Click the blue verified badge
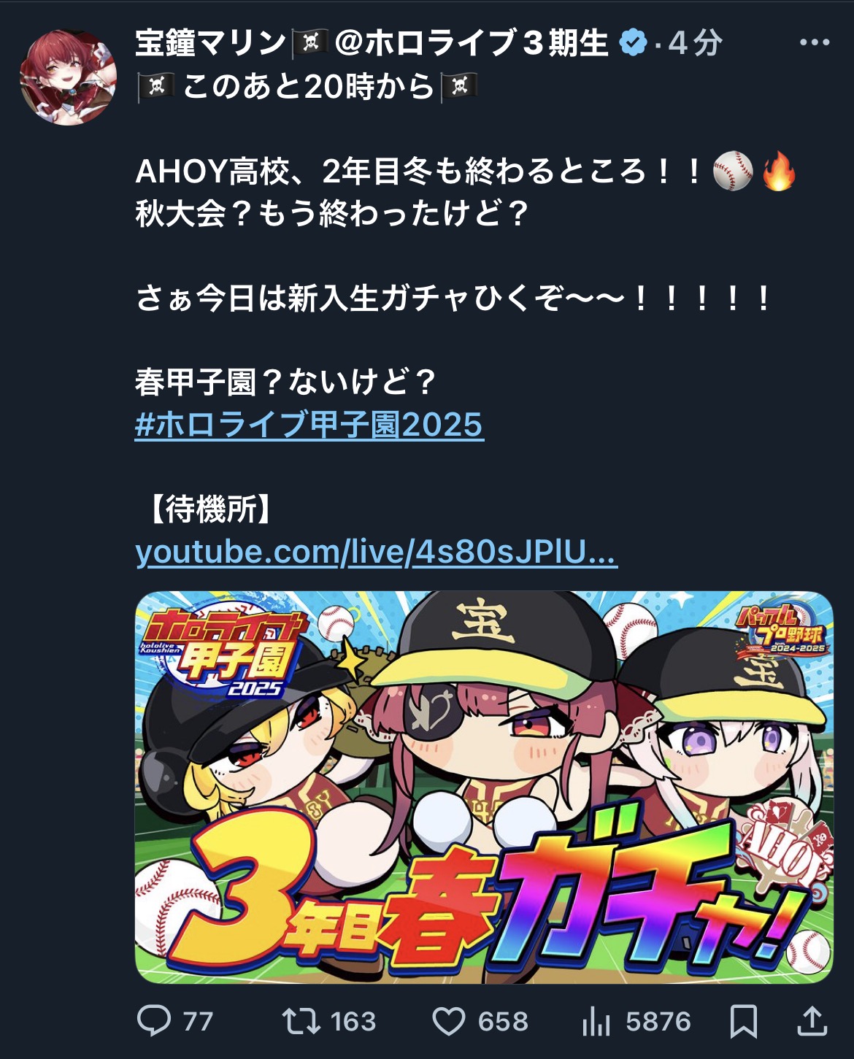 tap(633, 43)
